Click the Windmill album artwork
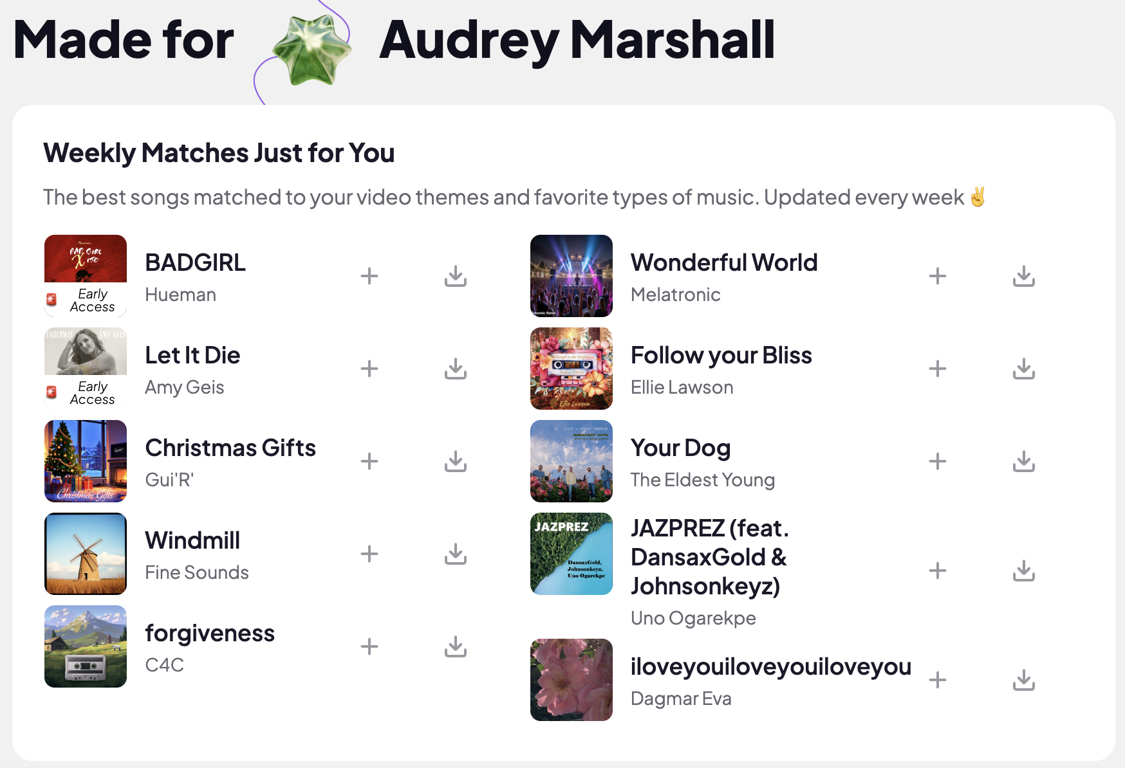Viewport: 1125px width, 768px height. (86, 554)
